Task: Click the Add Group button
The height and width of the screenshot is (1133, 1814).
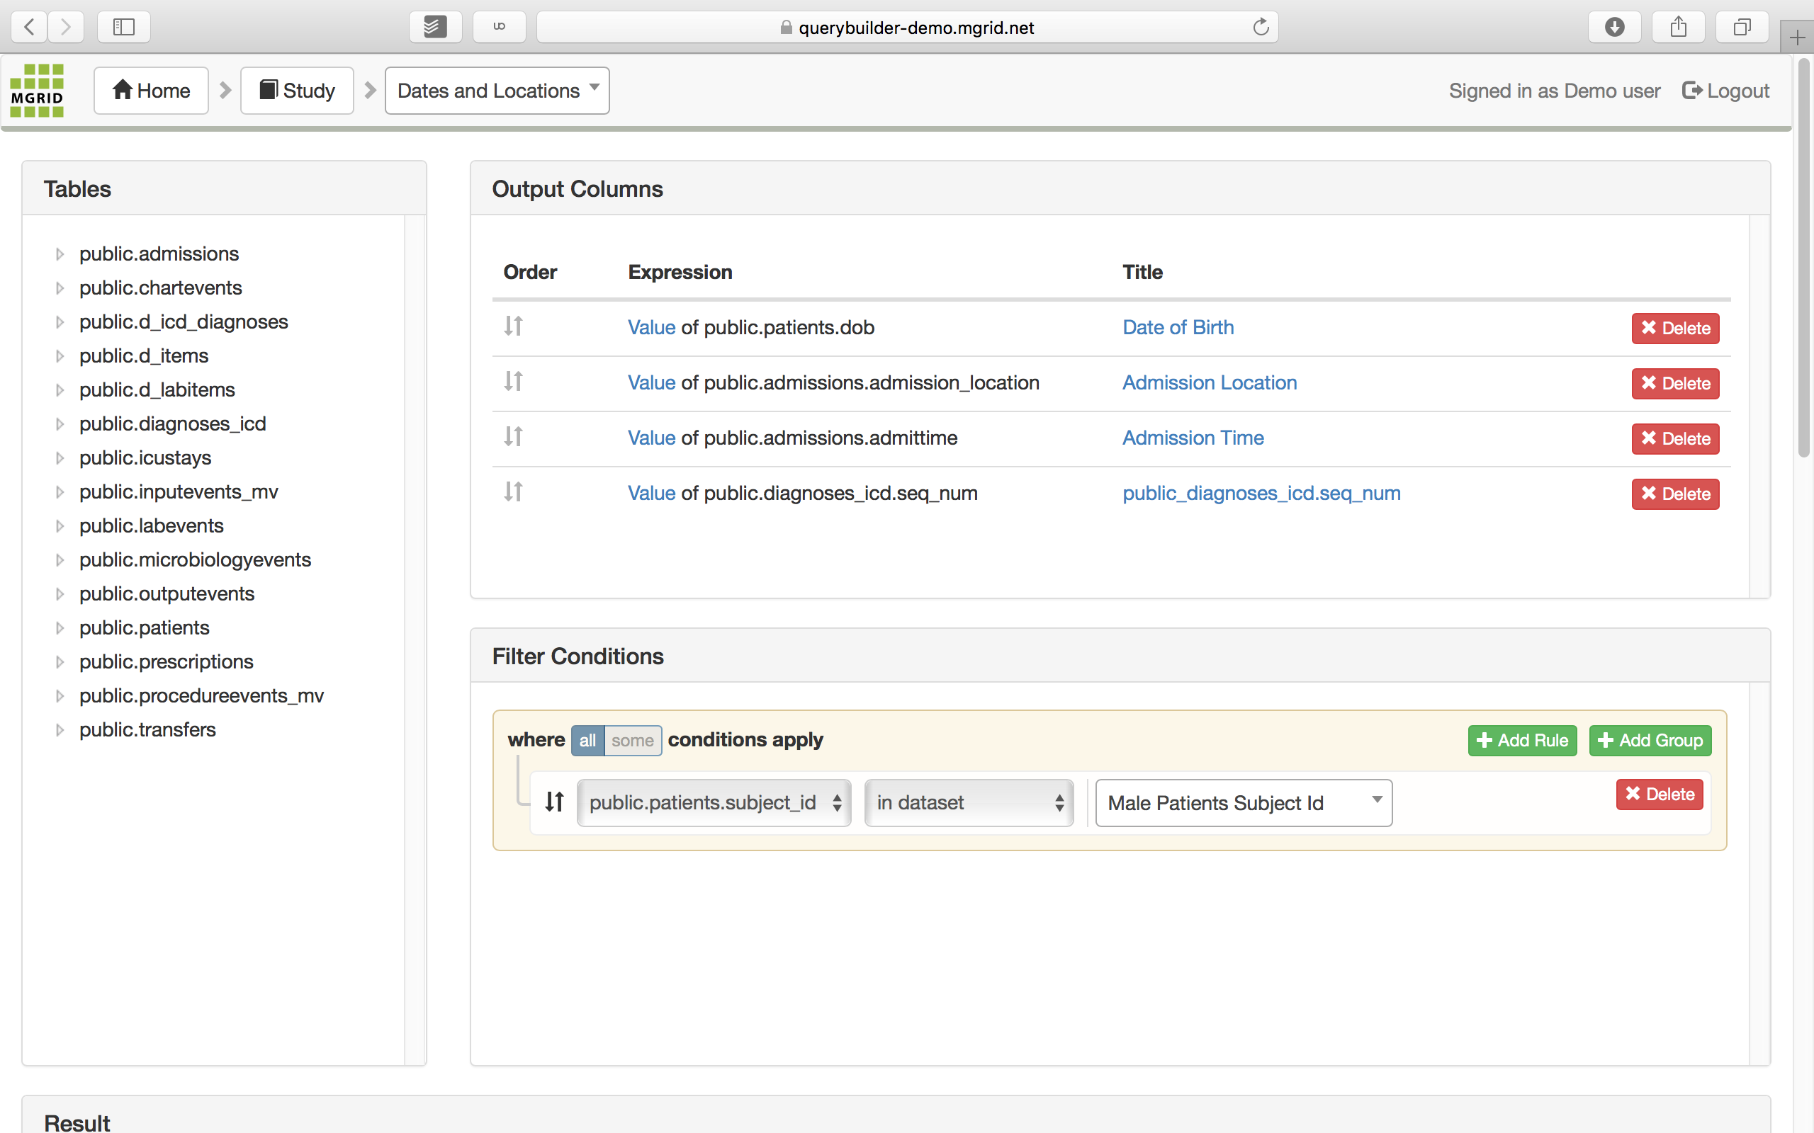Action: pyautogui.click(x=1650, y=741)
